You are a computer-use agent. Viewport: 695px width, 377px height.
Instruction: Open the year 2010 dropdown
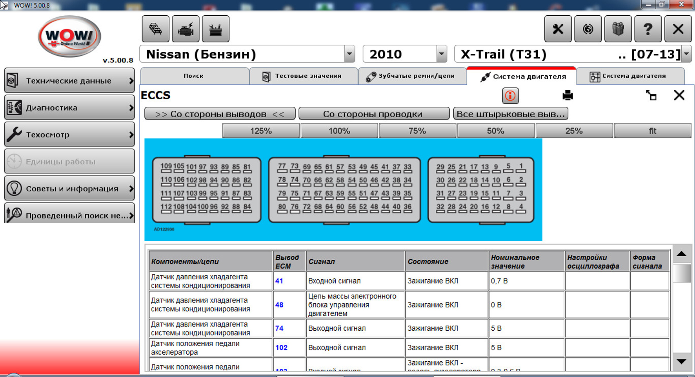point(442,54)
